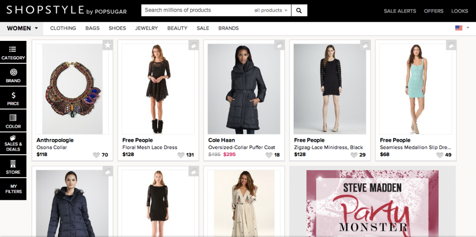This screenshot has height=237, width=476.
Task: Open the CLOTHING menu
Action: [x=63, y=28]
